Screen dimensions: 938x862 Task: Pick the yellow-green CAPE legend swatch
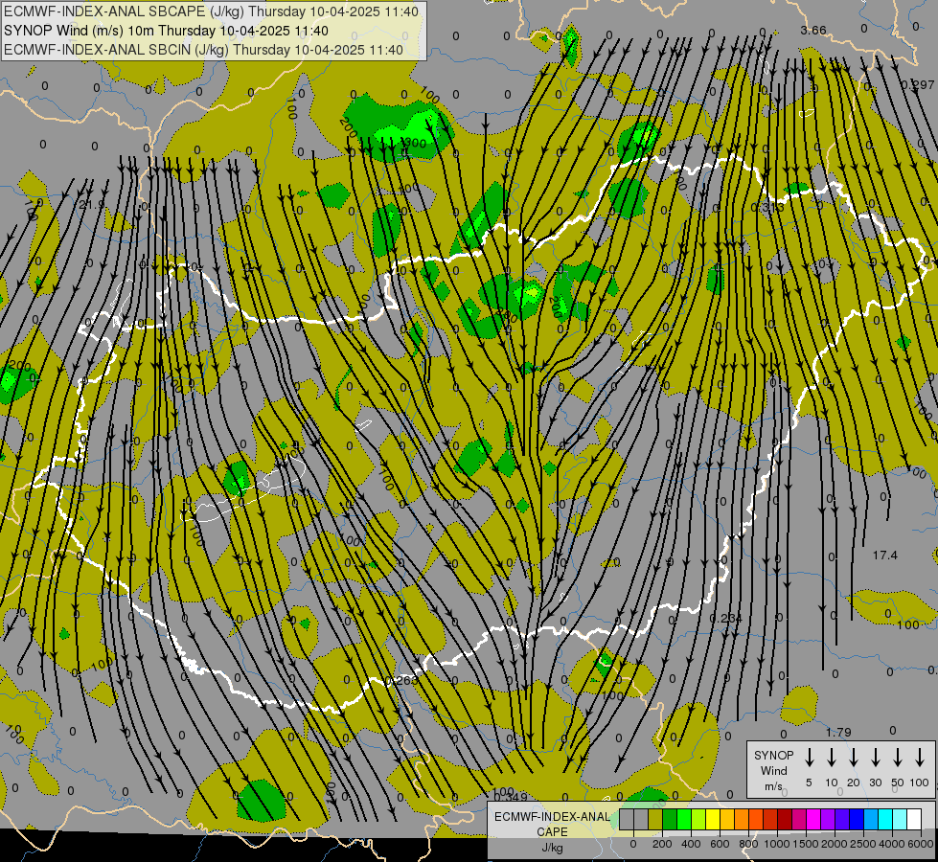698,819
